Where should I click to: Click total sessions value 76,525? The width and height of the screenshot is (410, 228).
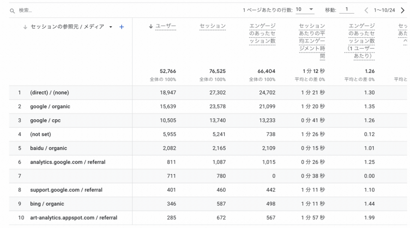coord(217,71)
